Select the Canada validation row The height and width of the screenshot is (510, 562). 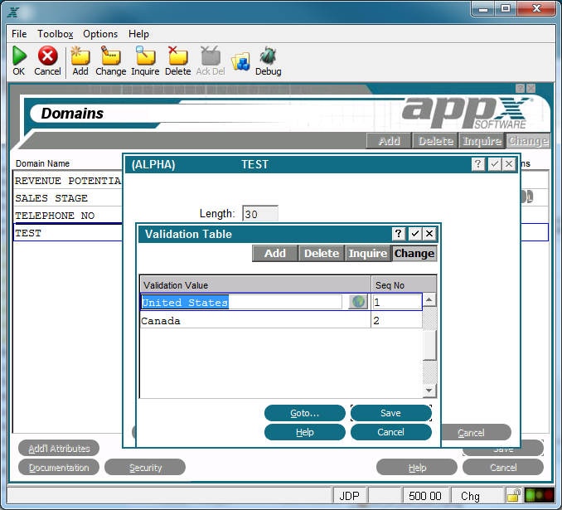point(281,320)
